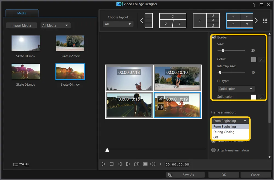Select the collage frame showing 00:00:13:15
This screenshot has width=274, height=180.
[x=129, y=105]
